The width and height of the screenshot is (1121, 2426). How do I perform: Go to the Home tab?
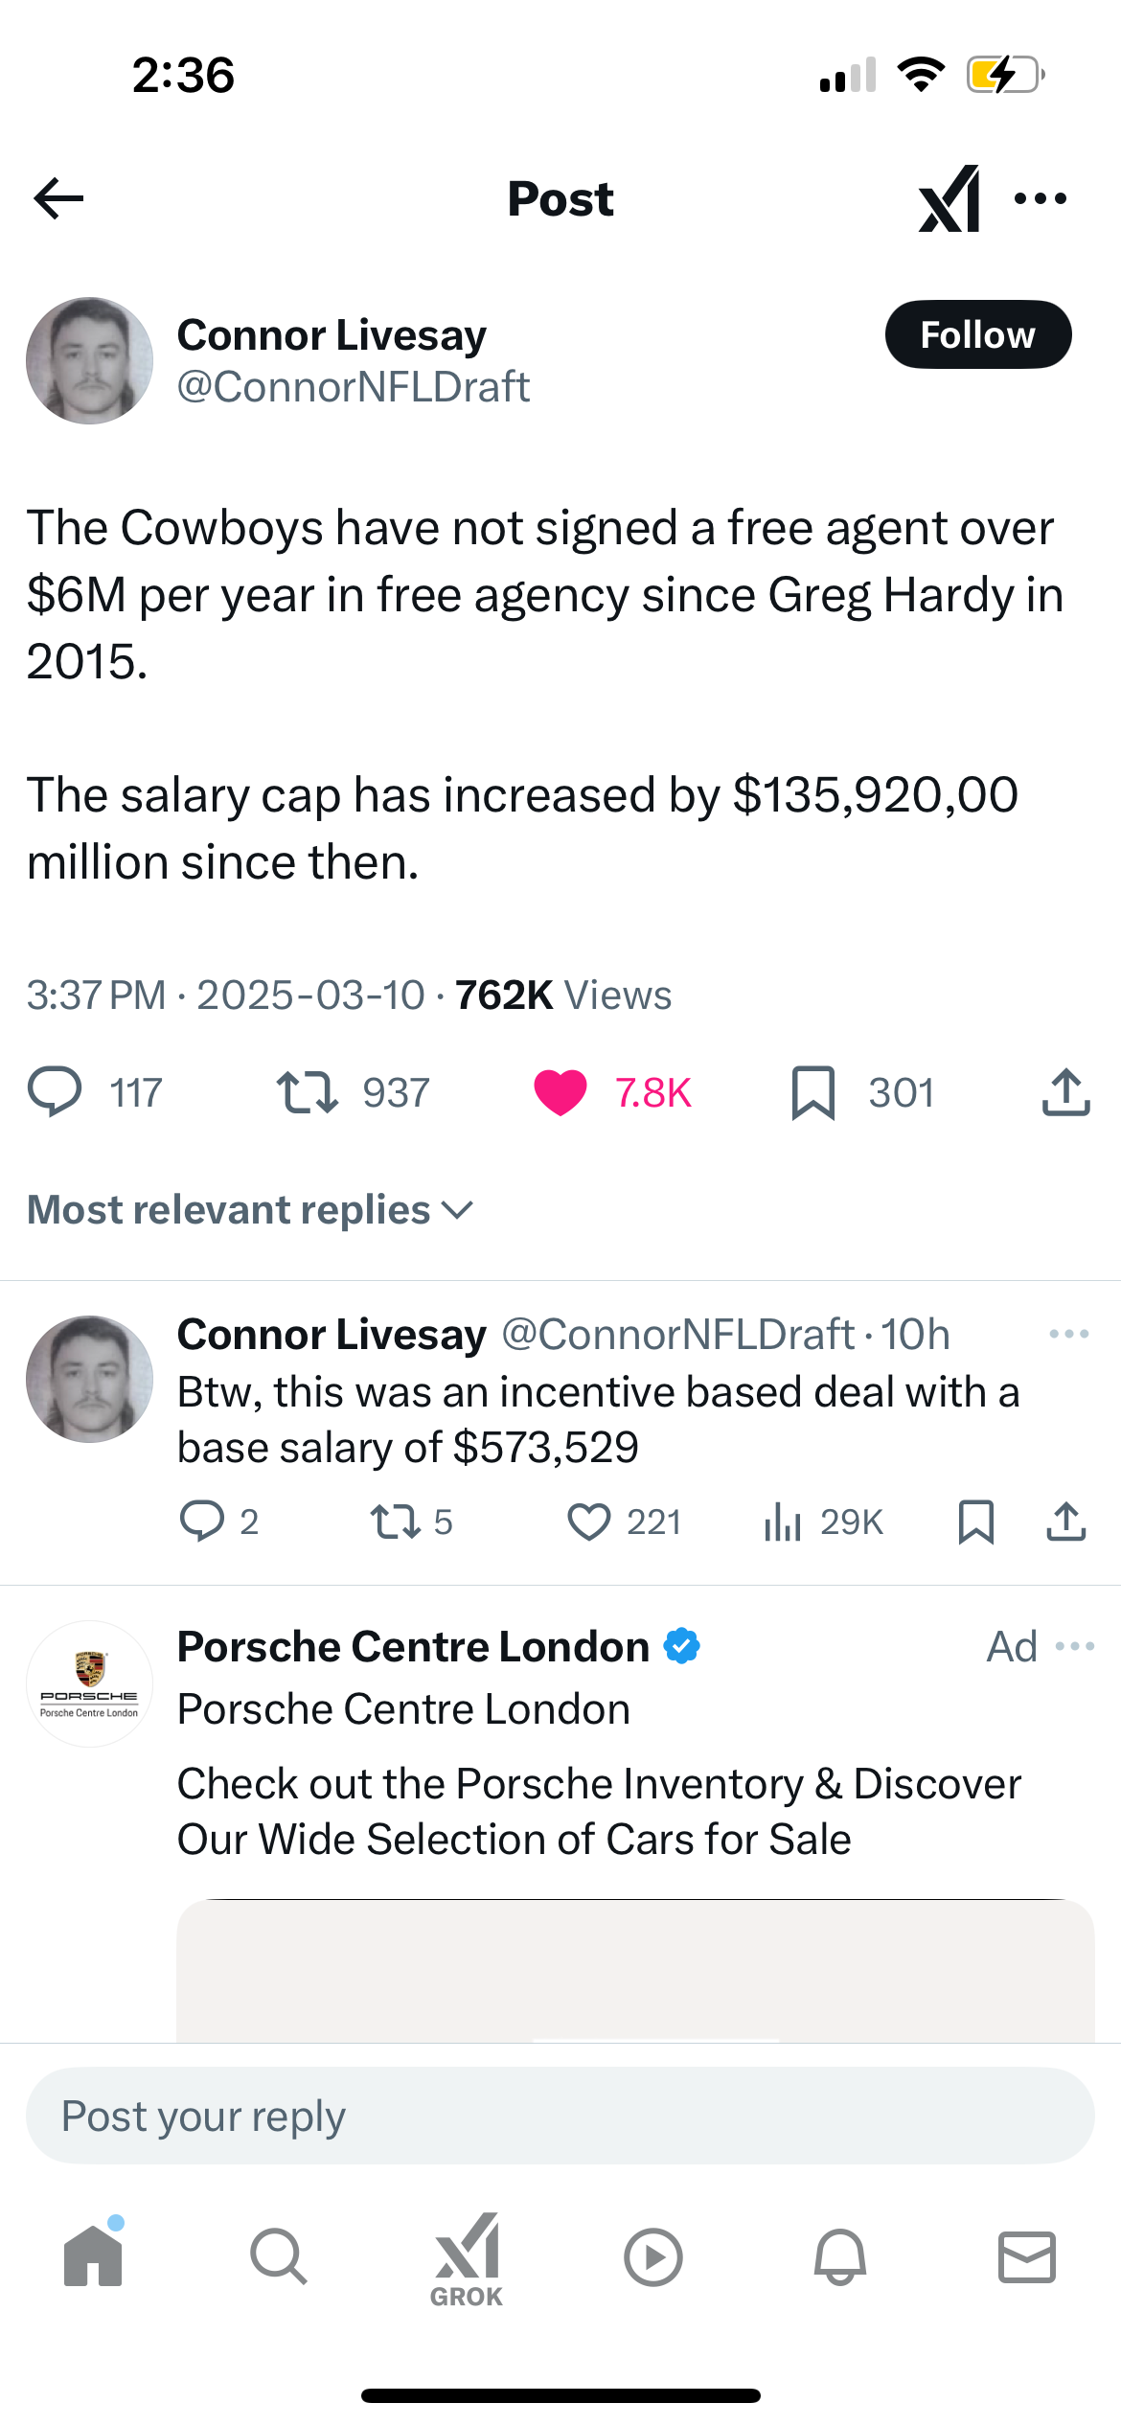tap(93, 2256)
